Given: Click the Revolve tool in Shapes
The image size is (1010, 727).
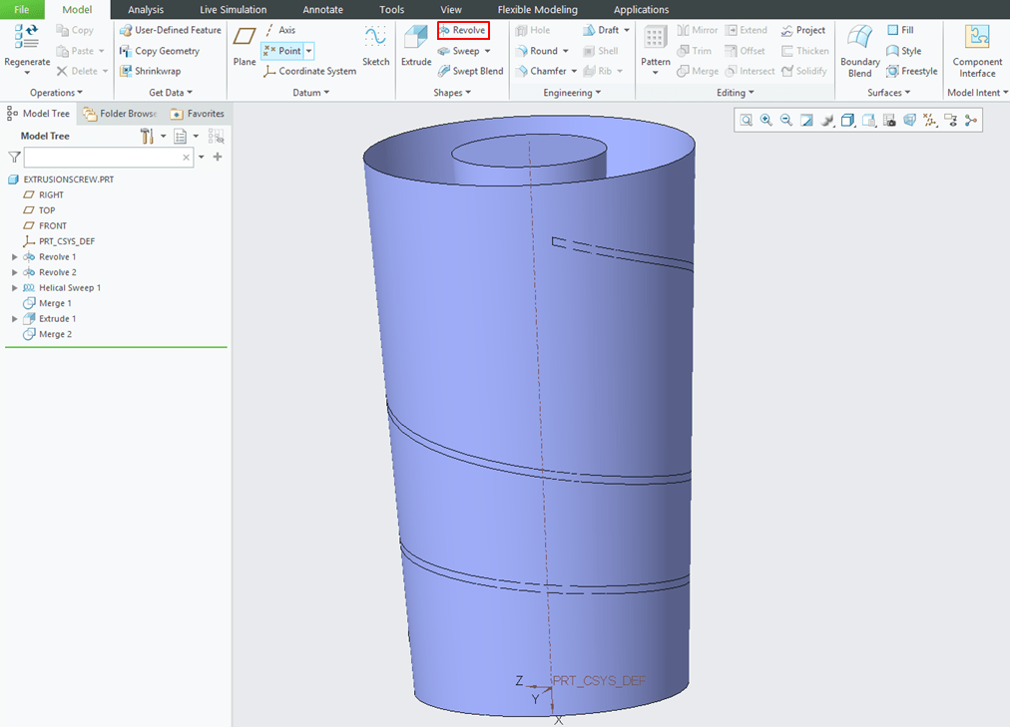Looking at the screenshot, I should click(x=463, y=31).
